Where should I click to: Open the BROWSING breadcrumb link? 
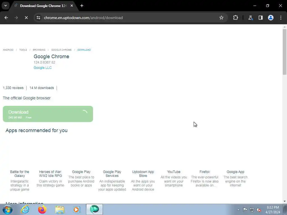click(39, 50)
